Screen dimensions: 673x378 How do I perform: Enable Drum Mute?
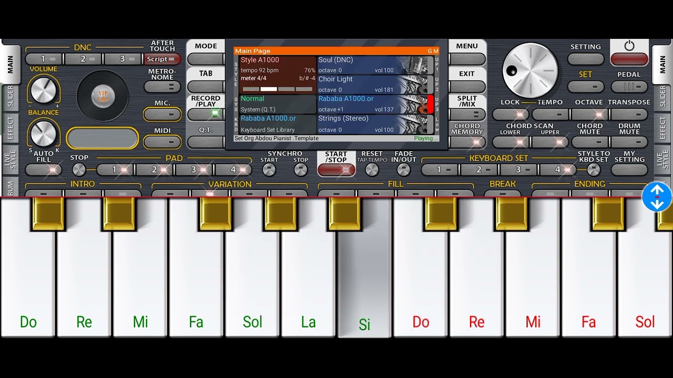coord(629,142)
